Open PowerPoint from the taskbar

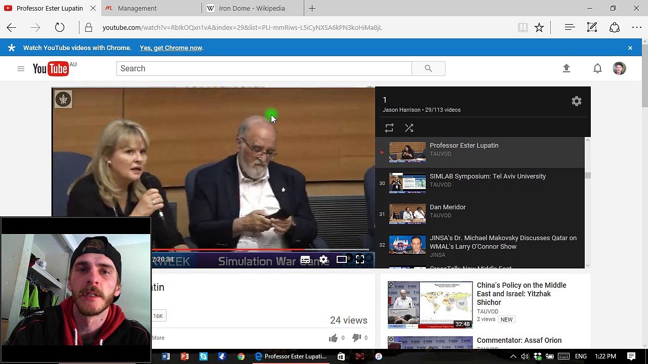185,356
